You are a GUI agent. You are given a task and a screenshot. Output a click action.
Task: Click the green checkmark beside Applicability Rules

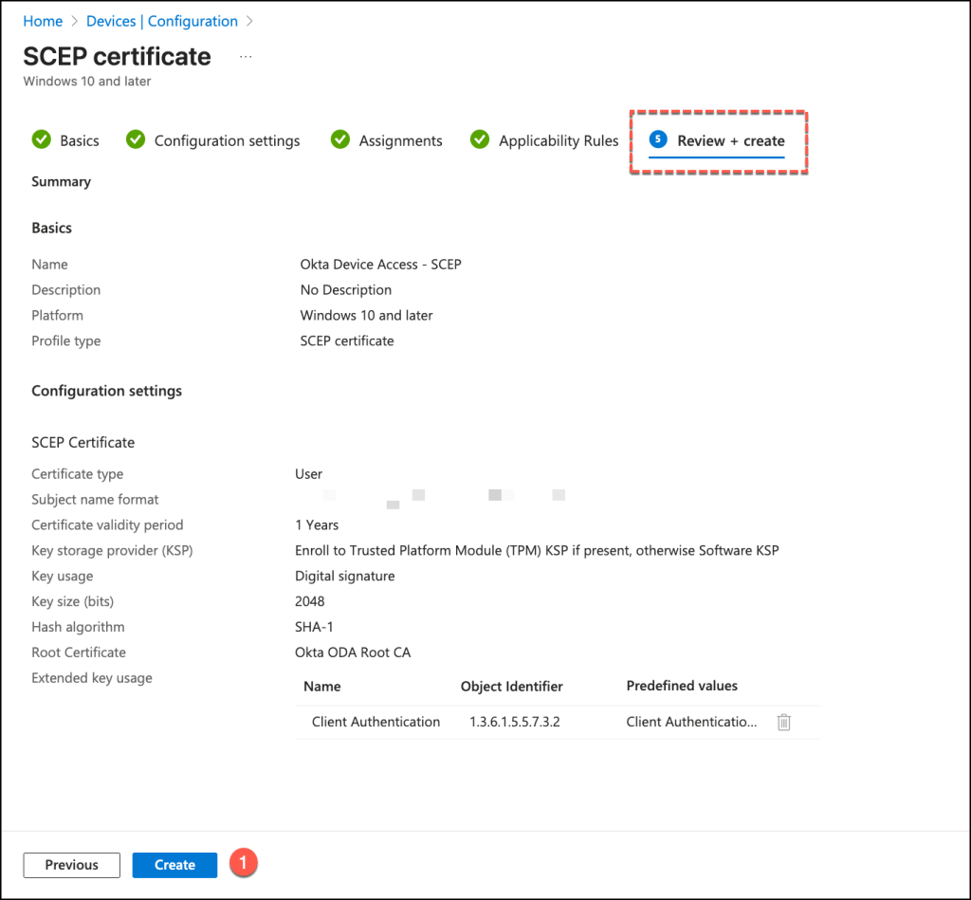[x=480, y=140]
